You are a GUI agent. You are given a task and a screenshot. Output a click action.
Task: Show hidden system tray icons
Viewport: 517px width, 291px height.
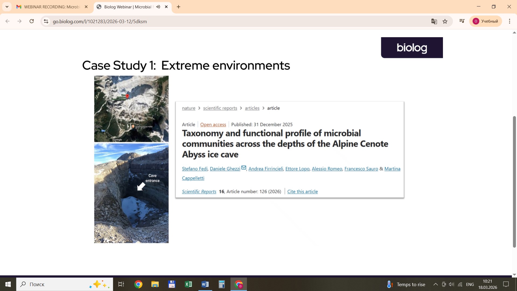[x=435, y=284]
